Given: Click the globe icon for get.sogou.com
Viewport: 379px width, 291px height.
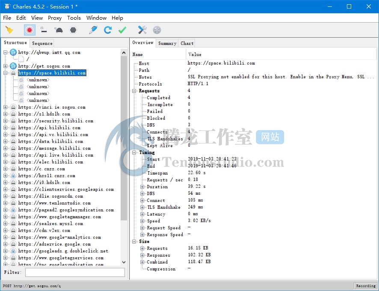Looking at the screenshot, I should click(13, 66).
